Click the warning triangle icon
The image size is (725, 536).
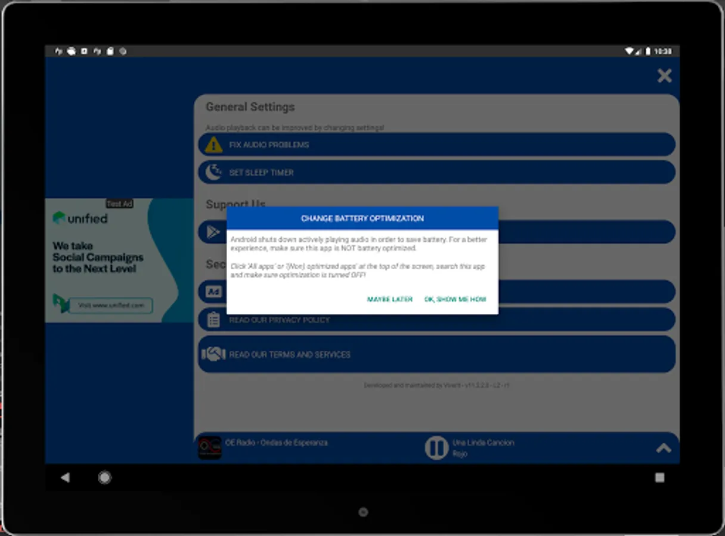213,145
